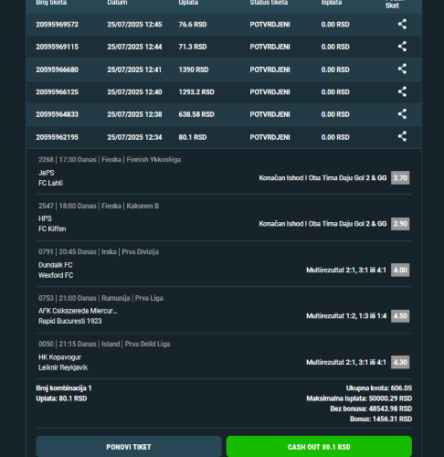Open the Dundalk FC vs Wexford FC match
Screen dimensions: 444x457
(x=56, y=270)
